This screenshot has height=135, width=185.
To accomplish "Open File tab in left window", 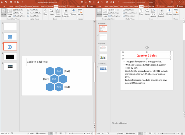I will [x=4, y=6].
